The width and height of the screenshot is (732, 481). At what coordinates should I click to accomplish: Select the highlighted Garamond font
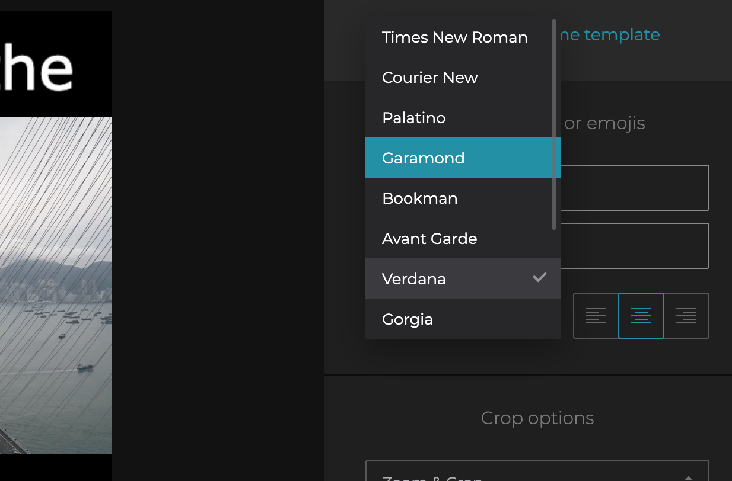423,158
